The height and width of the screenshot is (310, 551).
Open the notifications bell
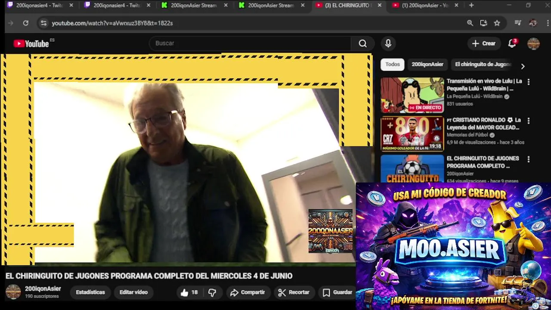click(x=512, y=43)
